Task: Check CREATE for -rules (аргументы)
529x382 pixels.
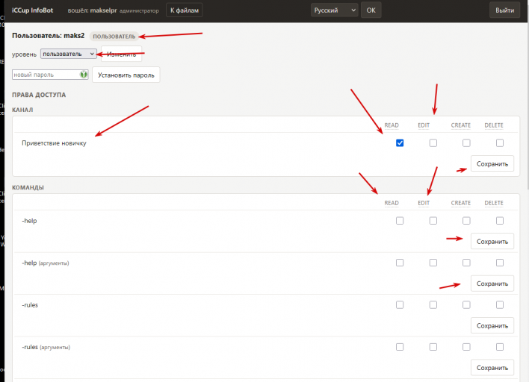Action: [x=466, y=347]
